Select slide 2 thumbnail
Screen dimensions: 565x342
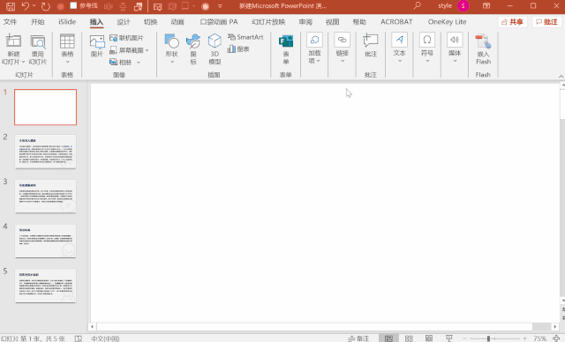45,152
